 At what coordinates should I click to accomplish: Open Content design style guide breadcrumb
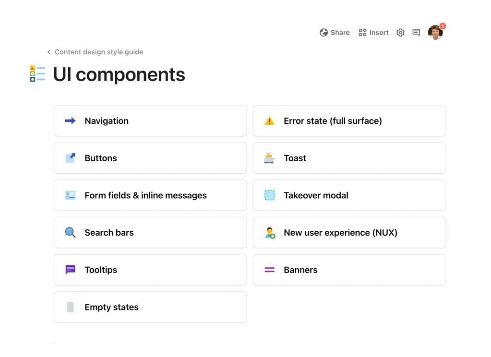(99, 52)
